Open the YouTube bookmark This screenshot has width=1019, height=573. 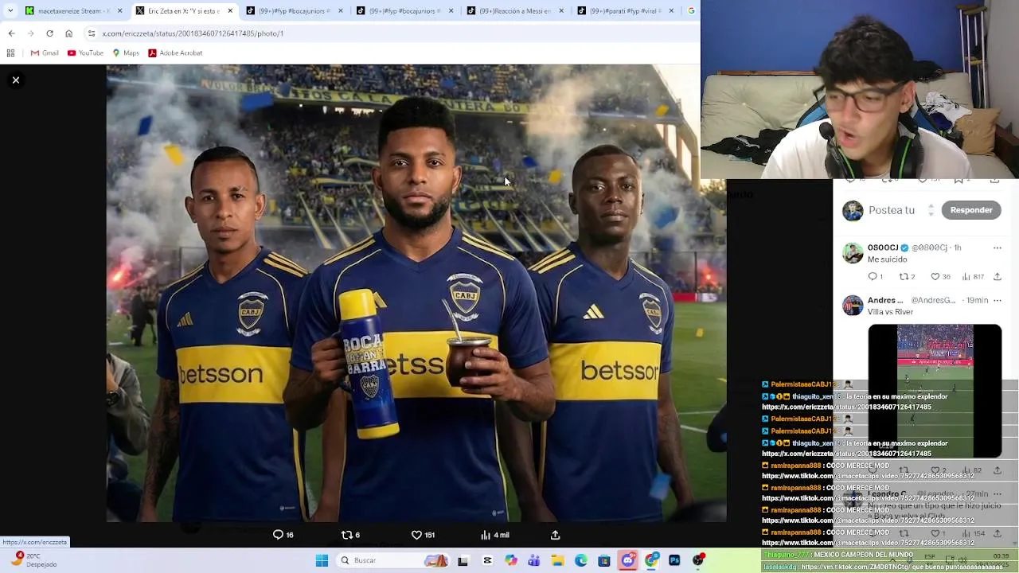[x=85, y=53]
